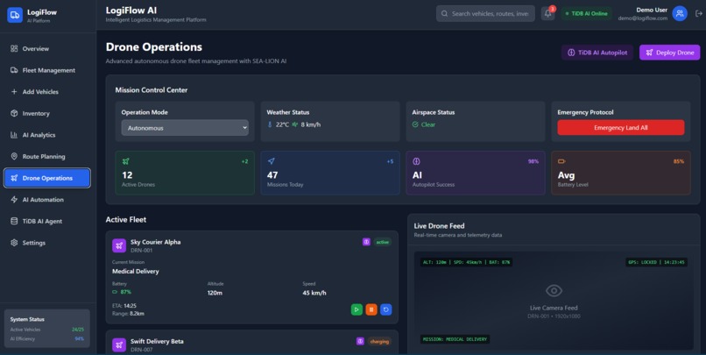Screen dimensions: 706x355
Task: Click the wind icon next to 8 km/h
Action: pyautogui.click(x=295, y=124)
